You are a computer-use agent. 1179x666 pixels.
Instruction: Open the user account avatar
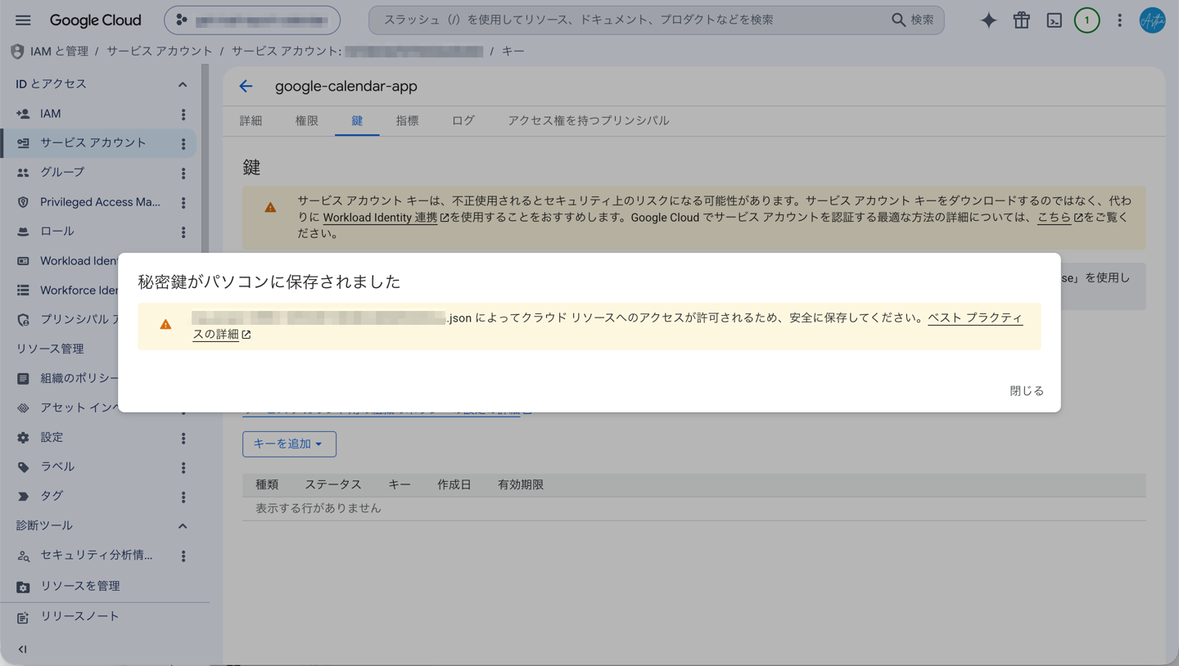coord(1153,20)
